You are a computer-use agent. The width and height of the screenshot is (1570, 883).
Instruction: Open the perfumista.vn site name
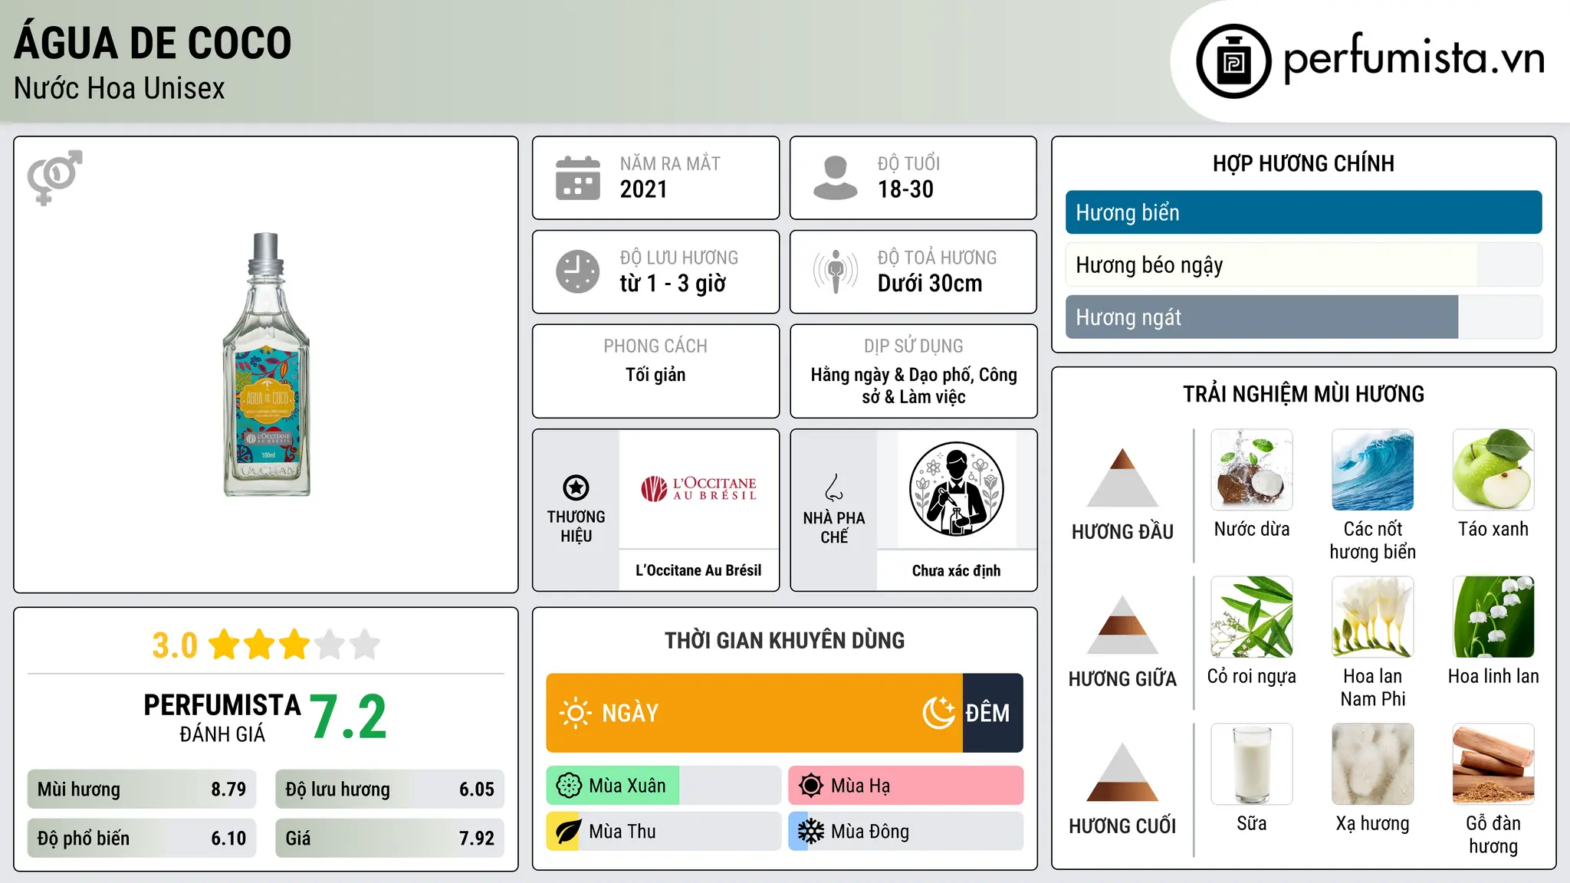tap(1414, 59)
